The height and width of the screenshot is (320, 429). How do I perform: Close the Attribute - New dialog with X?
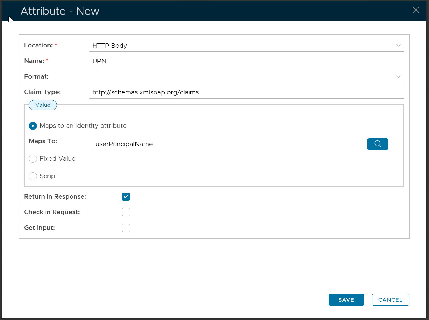(416, 10)
